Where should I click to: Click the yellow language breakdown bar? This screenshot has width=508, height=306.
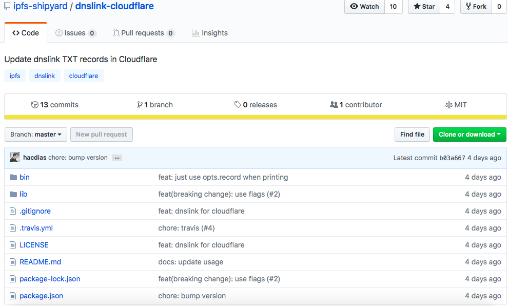click(256, 117)
